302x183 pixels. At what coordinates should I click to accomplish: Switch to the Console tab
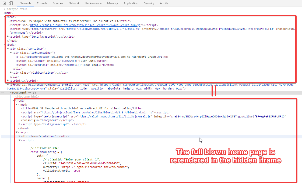click(x=42, y=3)
